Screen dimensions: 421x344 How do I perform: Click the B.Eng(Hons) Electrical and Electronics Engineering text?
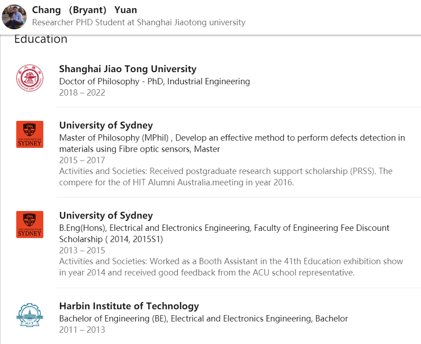point(224,234)
